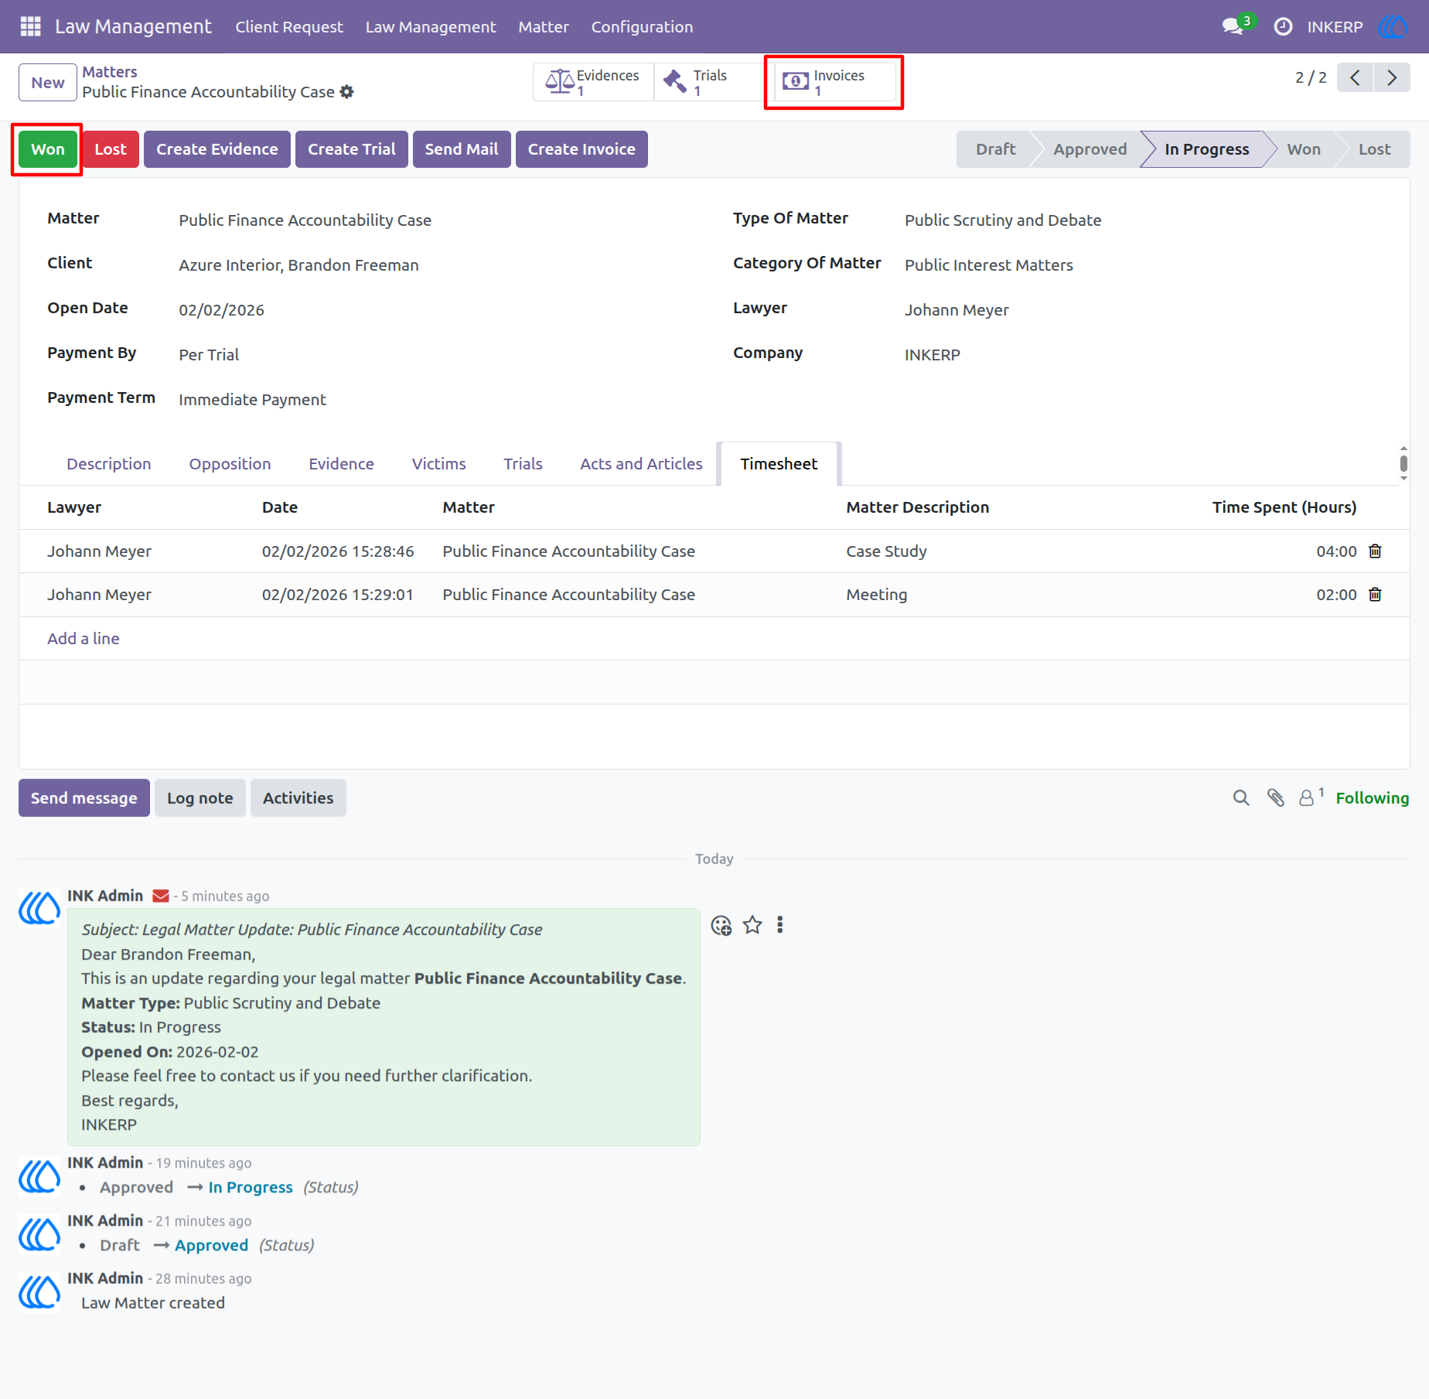
Task: Go to next matter record
Action: (1392, 77)
